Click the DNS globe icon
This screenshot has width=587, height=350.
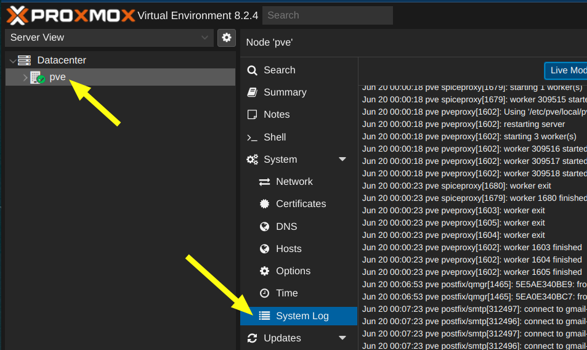(265, 227)
